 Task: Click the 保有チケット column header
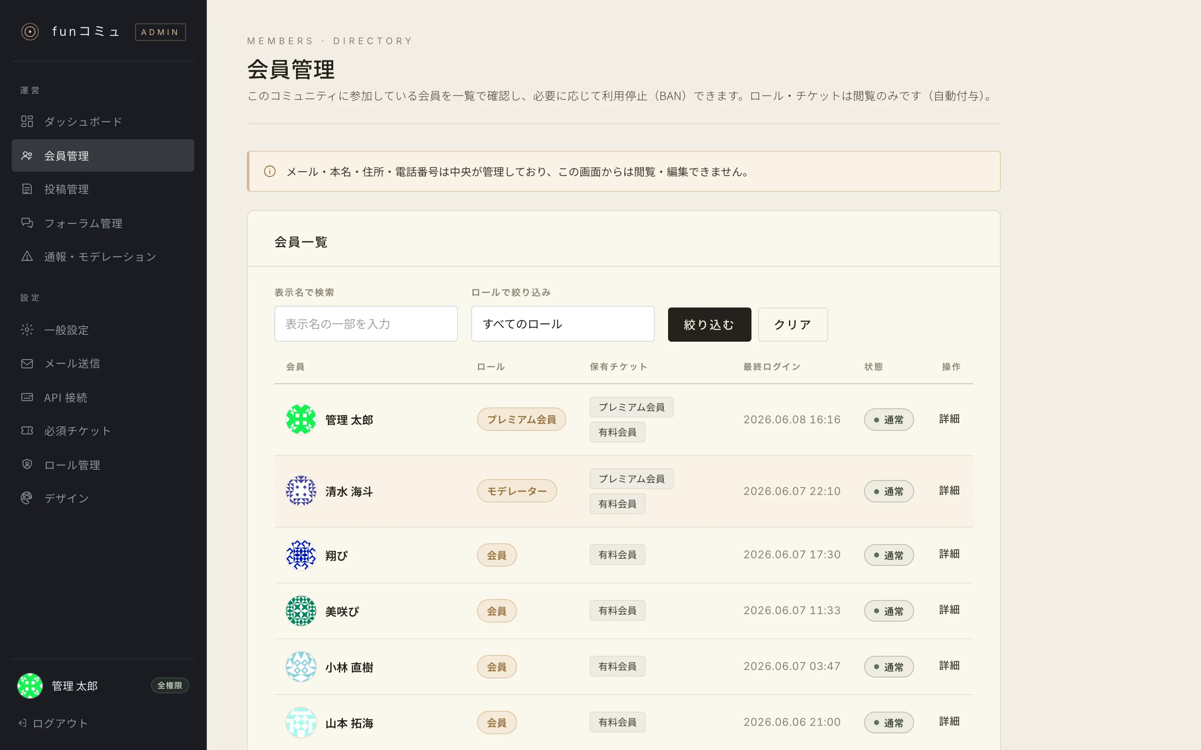tap(618, 367)
